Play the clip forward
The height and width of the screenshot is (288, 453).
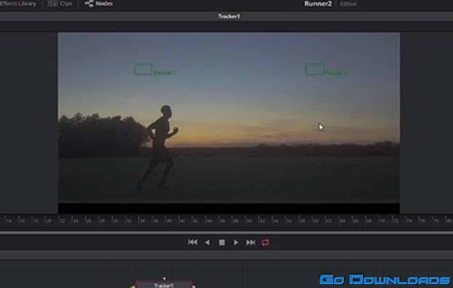(236, 242)
